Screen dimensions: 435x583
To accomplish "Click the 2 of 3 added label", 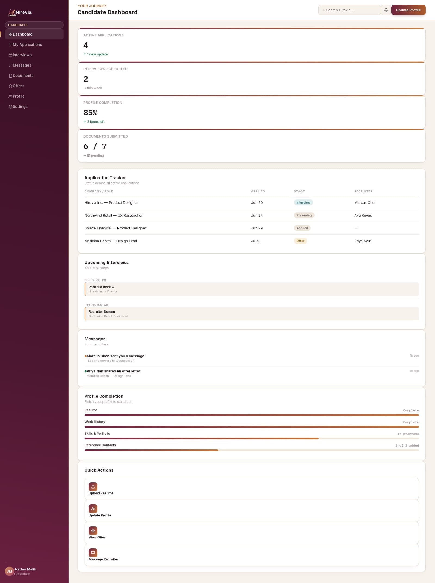I will pos(407,445).
